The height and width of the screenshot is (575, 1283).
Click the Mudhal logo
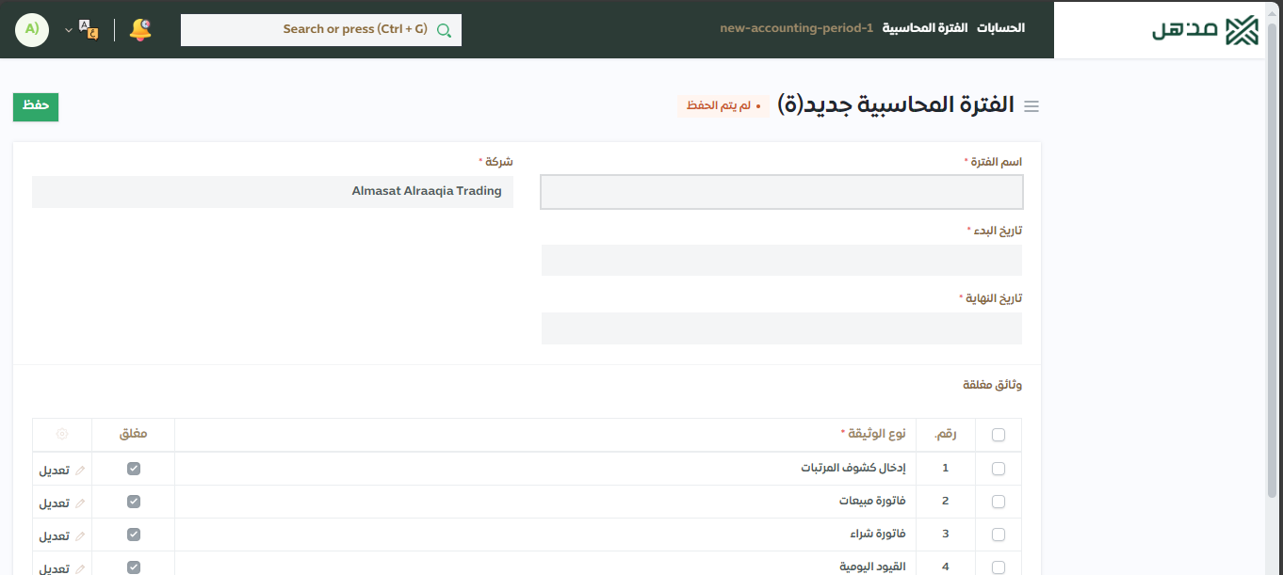[x=1205, y=30]
